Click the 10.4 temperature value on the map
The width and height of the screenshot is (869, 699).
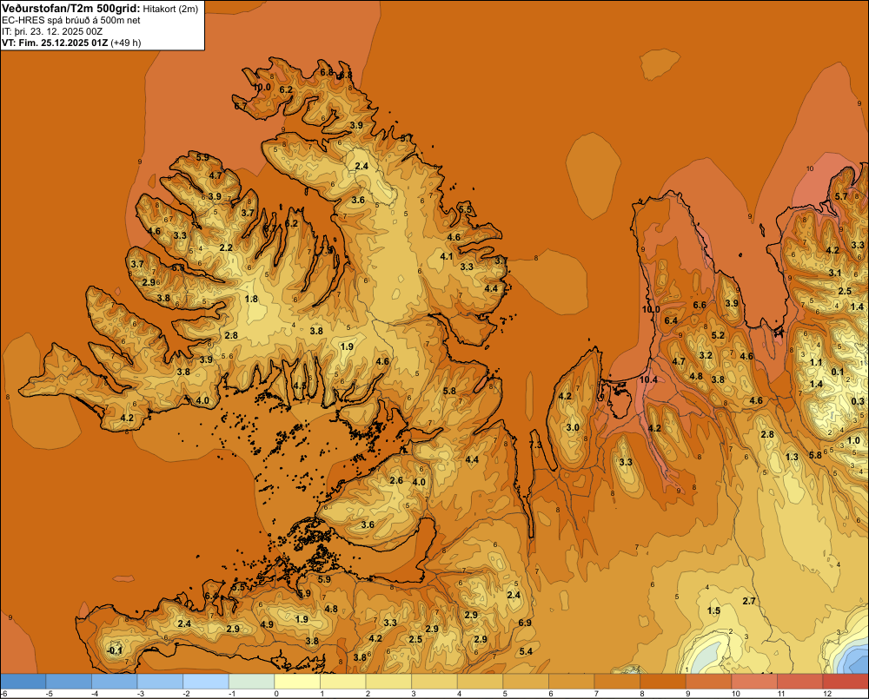tap(648, 380)
